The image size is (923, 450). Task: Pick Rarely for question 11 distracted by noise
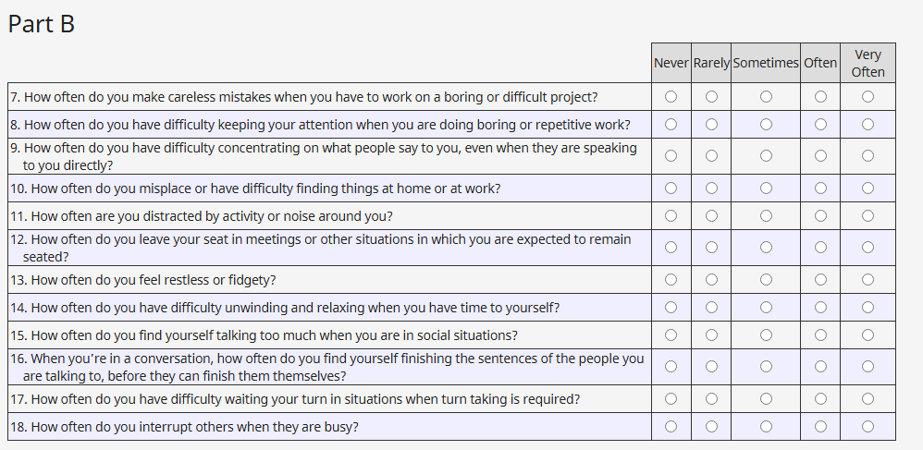point(711,215)
